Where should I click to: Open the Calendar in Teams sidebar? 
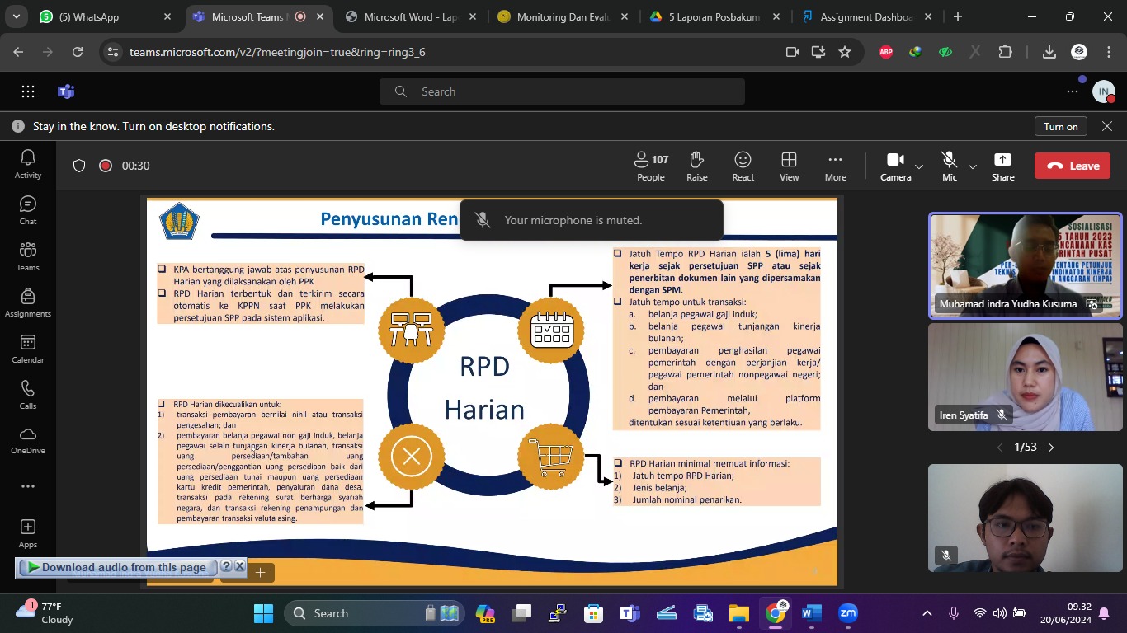(28, 349)
